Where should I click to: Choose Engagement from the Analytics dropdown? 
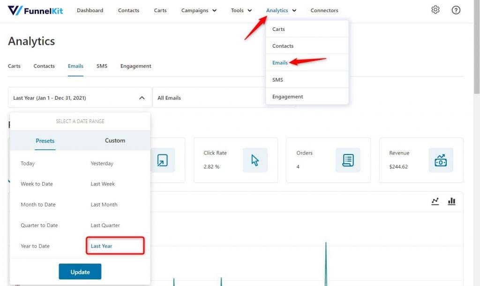coord(307,96)
